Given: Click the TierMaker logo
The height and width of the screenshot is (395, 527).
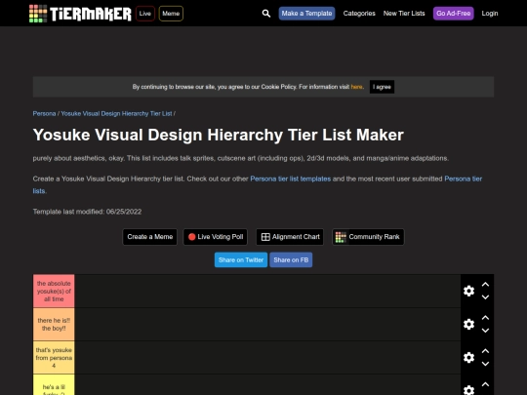Looking at the screenshot, I should tap(80, 14).
